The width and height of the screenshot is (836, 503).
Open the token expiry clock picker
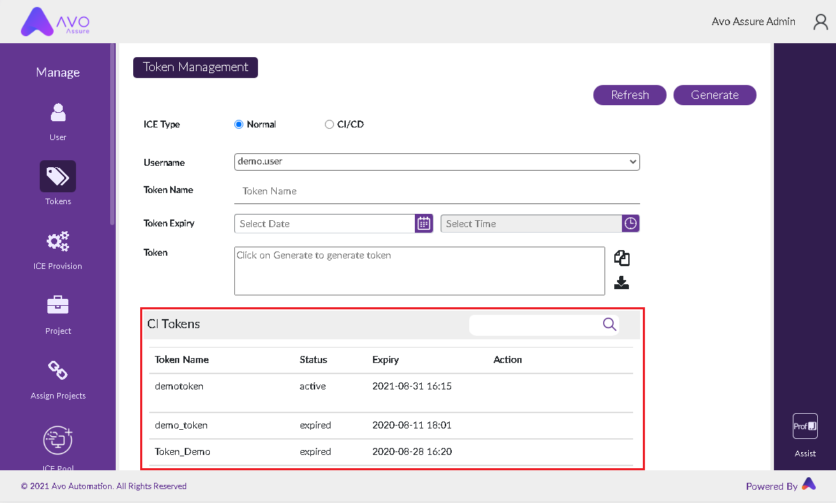tap(631, 223)
